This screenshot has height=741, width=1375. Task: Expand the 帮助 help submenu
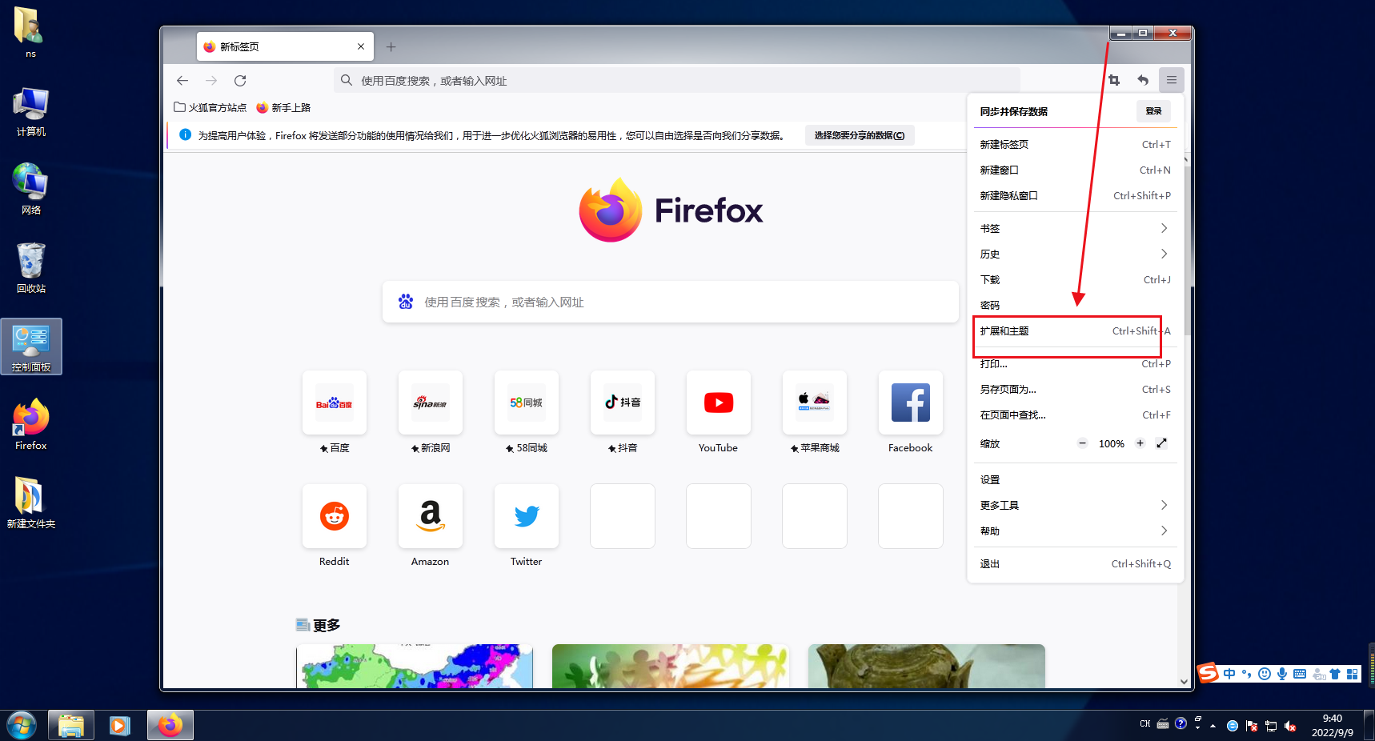point(1075,531)
